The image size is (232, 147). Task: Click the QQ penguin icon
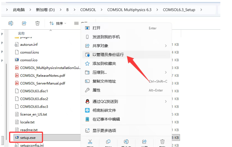(x=87, y=102)
